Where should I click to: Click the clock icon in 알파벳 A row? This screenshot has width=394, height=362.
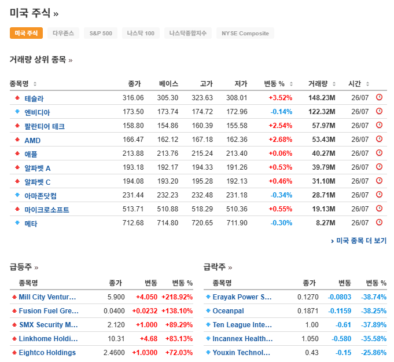click(379, 167)
